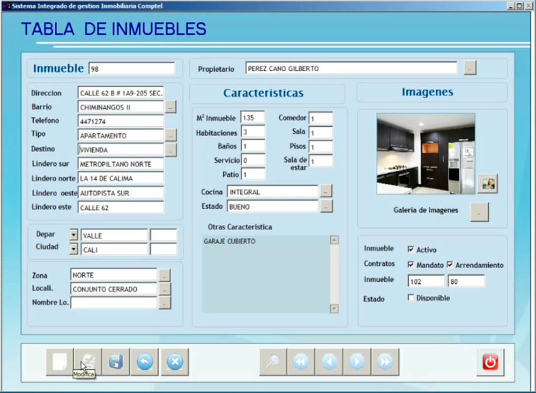The image size is (536, 393).
Task: Click the new record blank page icon
Action: click(59, 362)
